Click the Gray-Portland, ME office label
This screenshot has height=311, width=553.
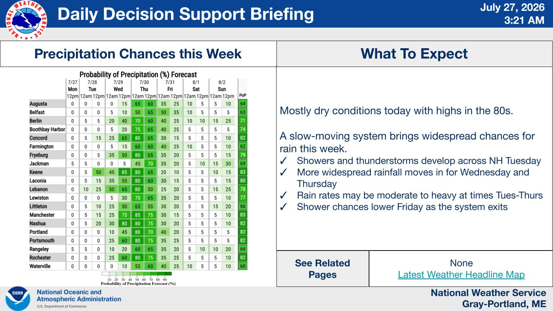504,304
